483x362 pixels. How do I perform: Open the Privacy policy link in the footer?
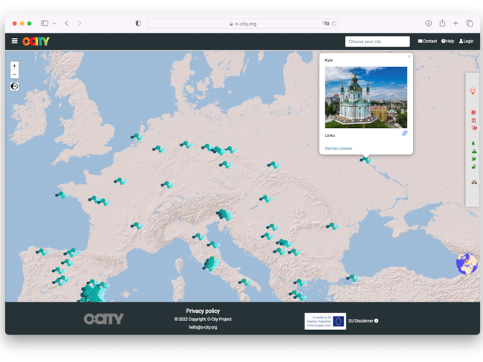(x=203, y=311)
